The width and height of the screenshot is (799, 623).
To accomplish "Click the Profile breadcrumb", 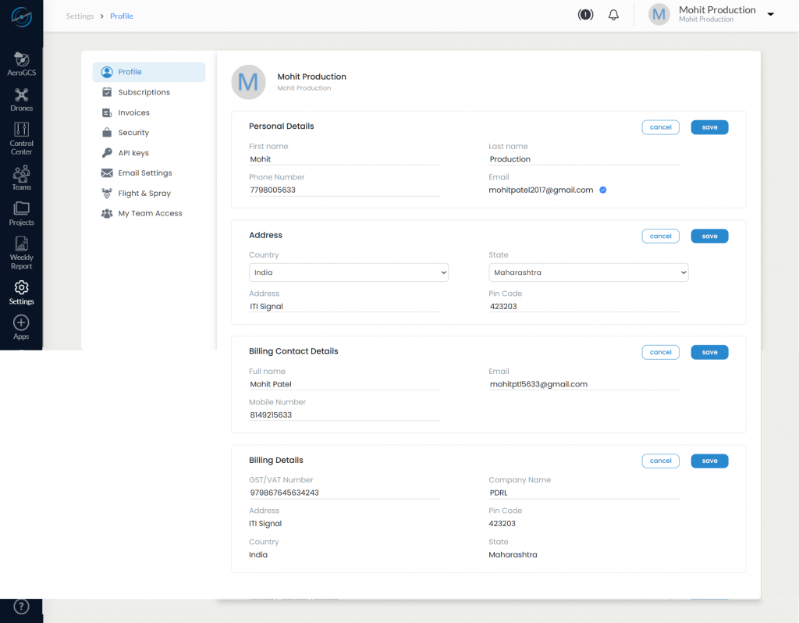I will click(121, 16).
